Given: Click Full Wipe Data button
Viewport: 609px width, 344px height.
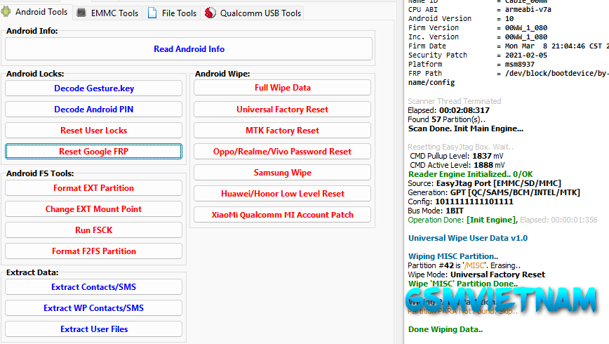Looking at the screenshot, I should [x=282, y=88].
